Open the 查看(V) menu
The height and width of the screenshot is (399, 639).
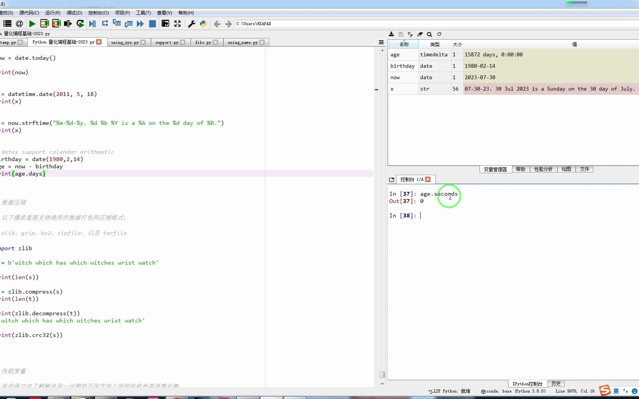pyautogui.click(x=164, y=13)
